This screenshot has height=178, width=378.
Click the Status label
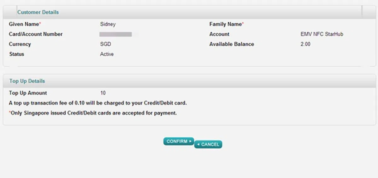[x=17, y=54]
